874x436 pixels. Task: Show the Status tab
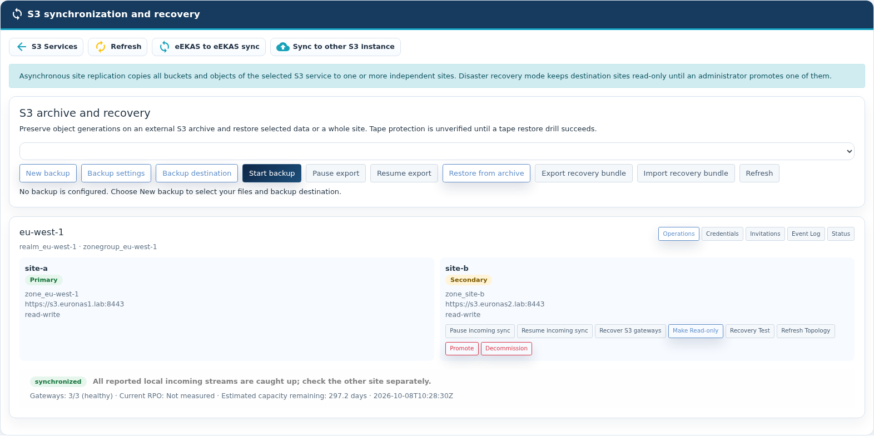pos(841,234)
